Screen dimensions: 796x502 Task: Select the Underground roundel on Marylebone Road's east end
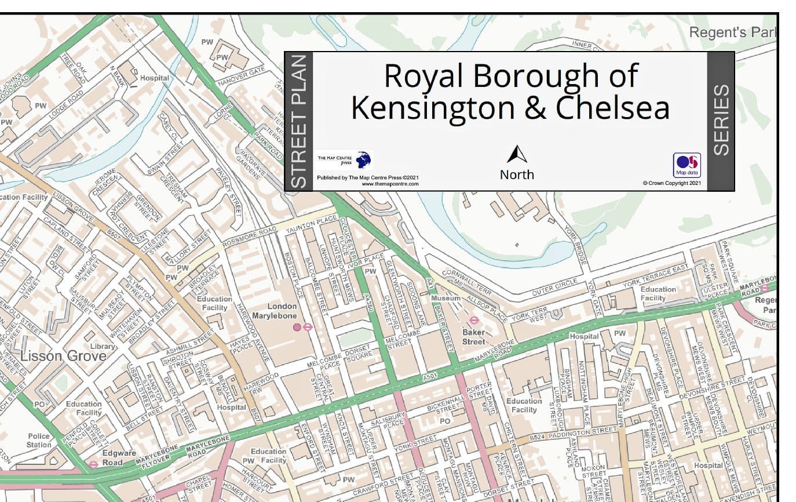(x=764, y=288)
